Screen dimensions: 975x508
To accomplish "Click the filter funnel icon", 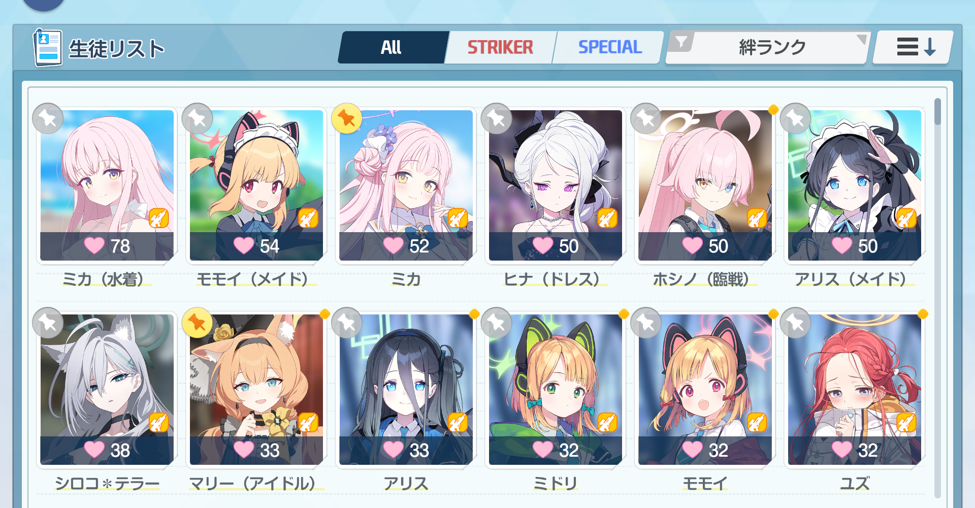I will [681, 42].
